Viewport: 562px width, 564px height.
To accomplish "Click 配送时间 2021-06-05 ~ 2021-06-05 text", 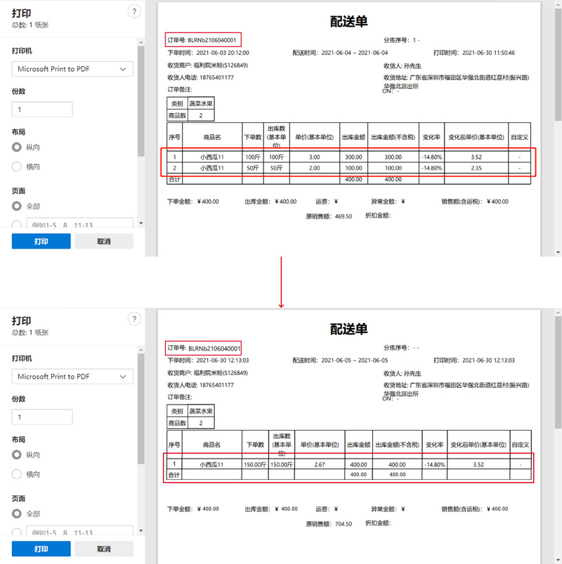I will coord(340,360).
